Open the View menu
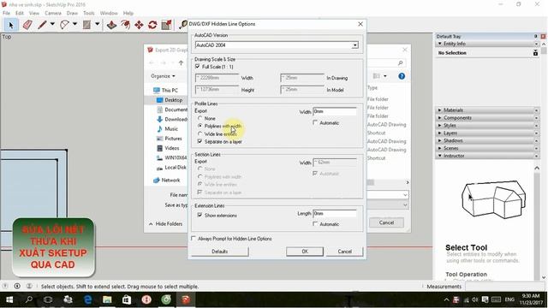The height and width of the screenshot is (308, 548). pyautogui.click(x=34, y=13)
